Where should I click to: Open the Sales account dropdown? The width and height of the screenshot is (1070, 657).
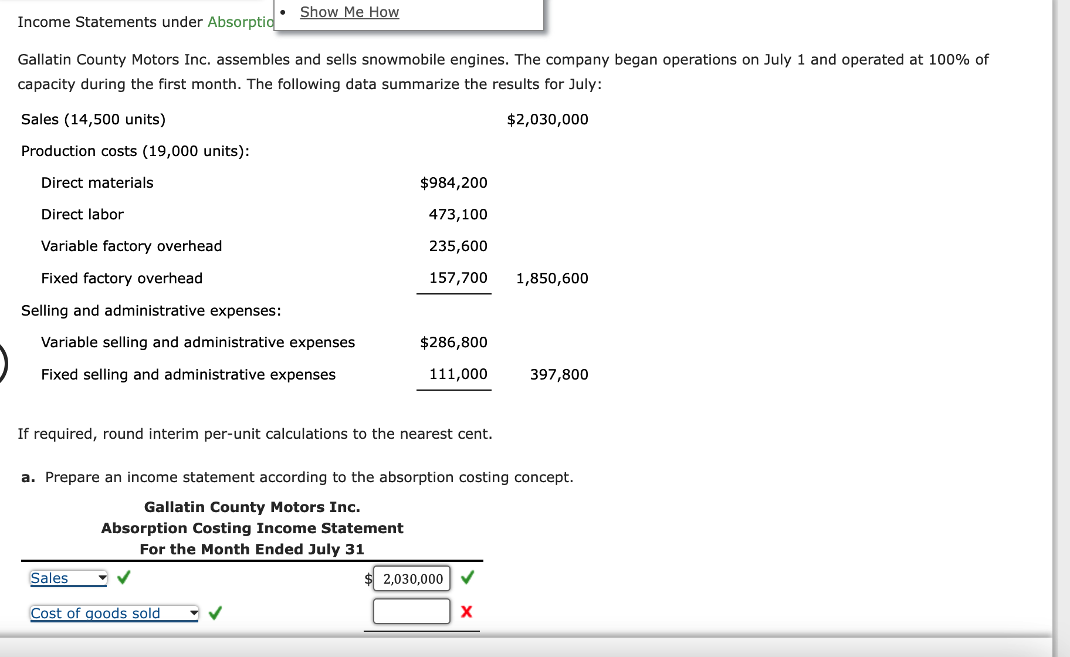point(69,578)
